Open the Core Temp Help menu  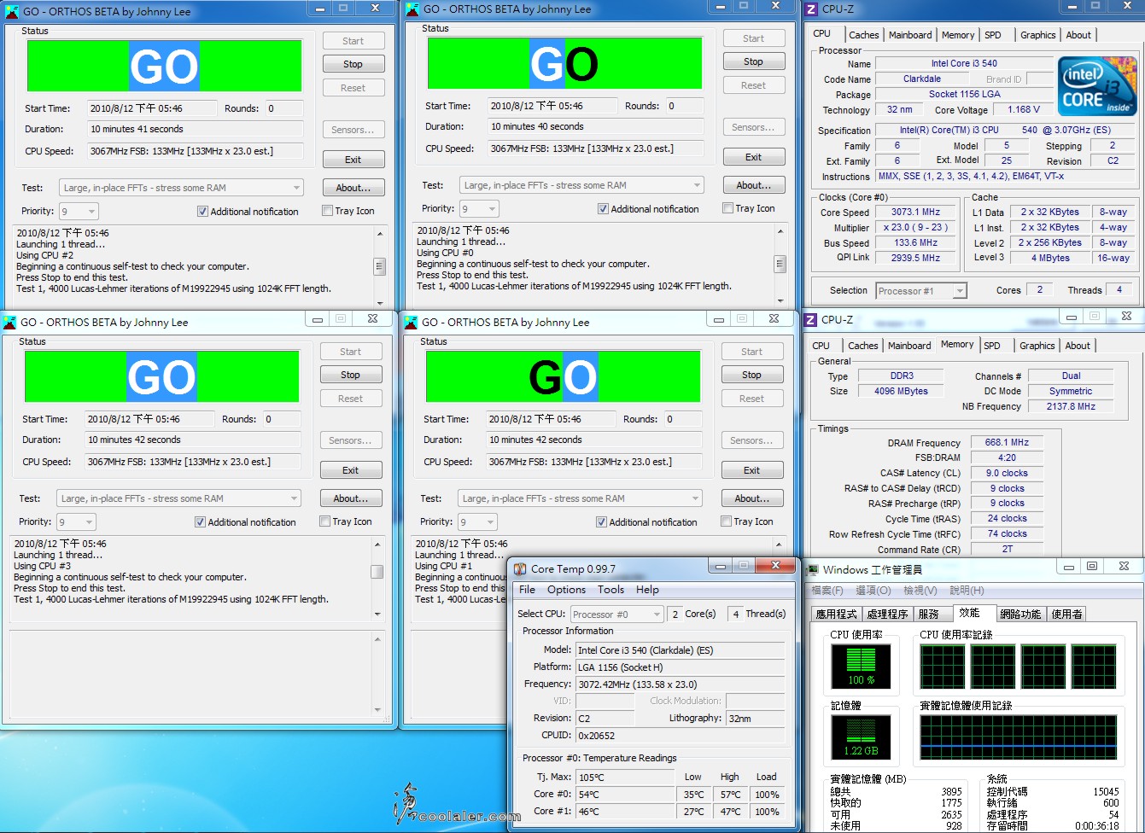point(647,590)
